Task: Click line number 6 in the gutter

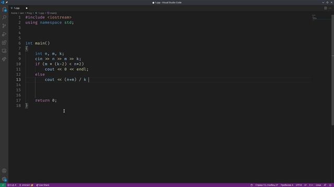Action: point(20,43)
